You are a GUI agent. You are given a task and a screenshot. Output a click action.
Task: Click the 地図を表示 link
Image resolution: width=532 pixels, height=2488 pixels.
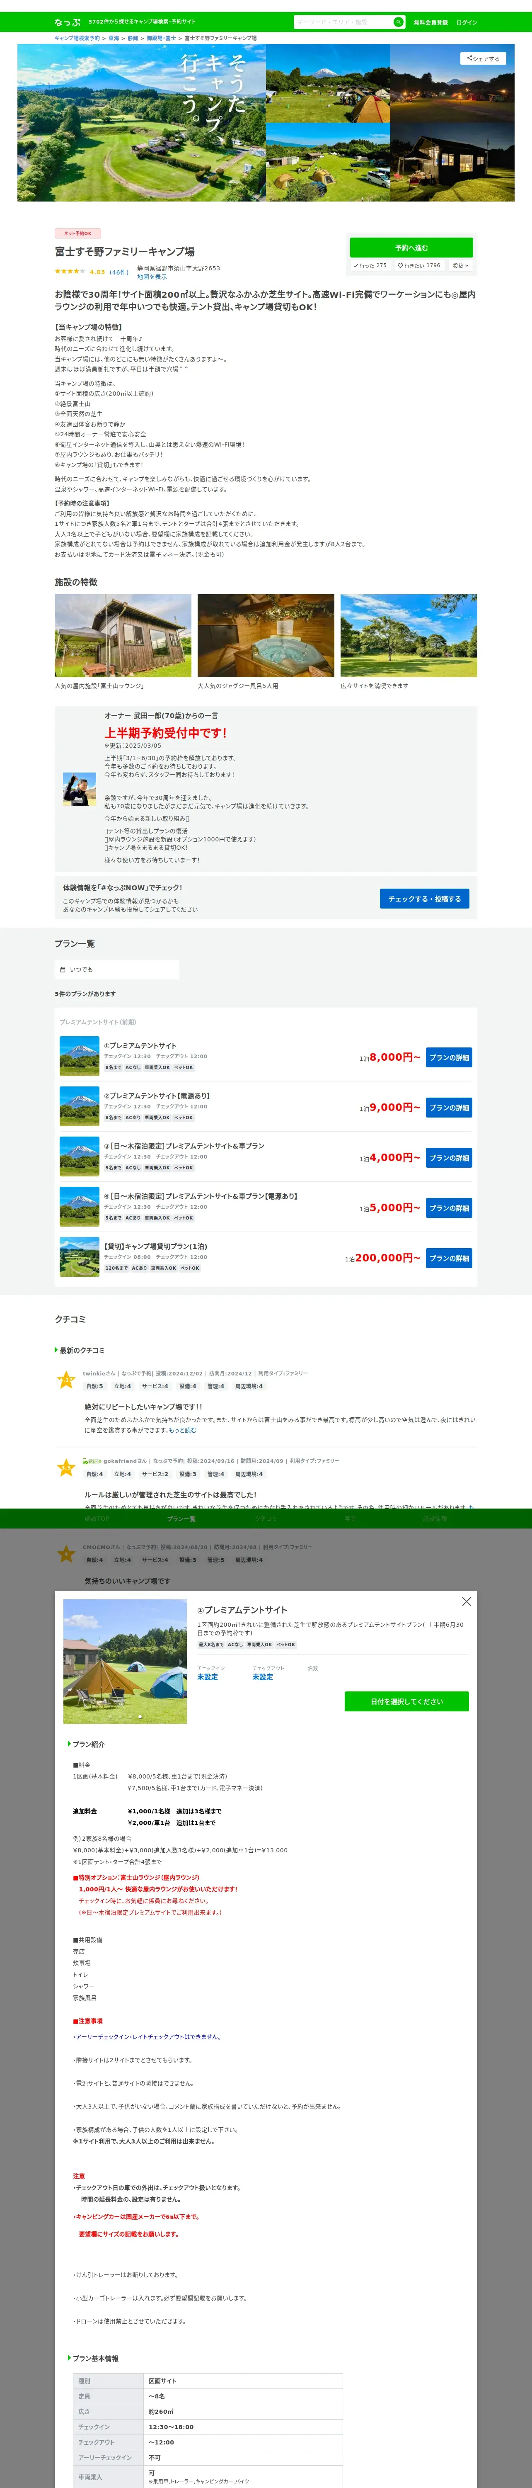(152, 277)
